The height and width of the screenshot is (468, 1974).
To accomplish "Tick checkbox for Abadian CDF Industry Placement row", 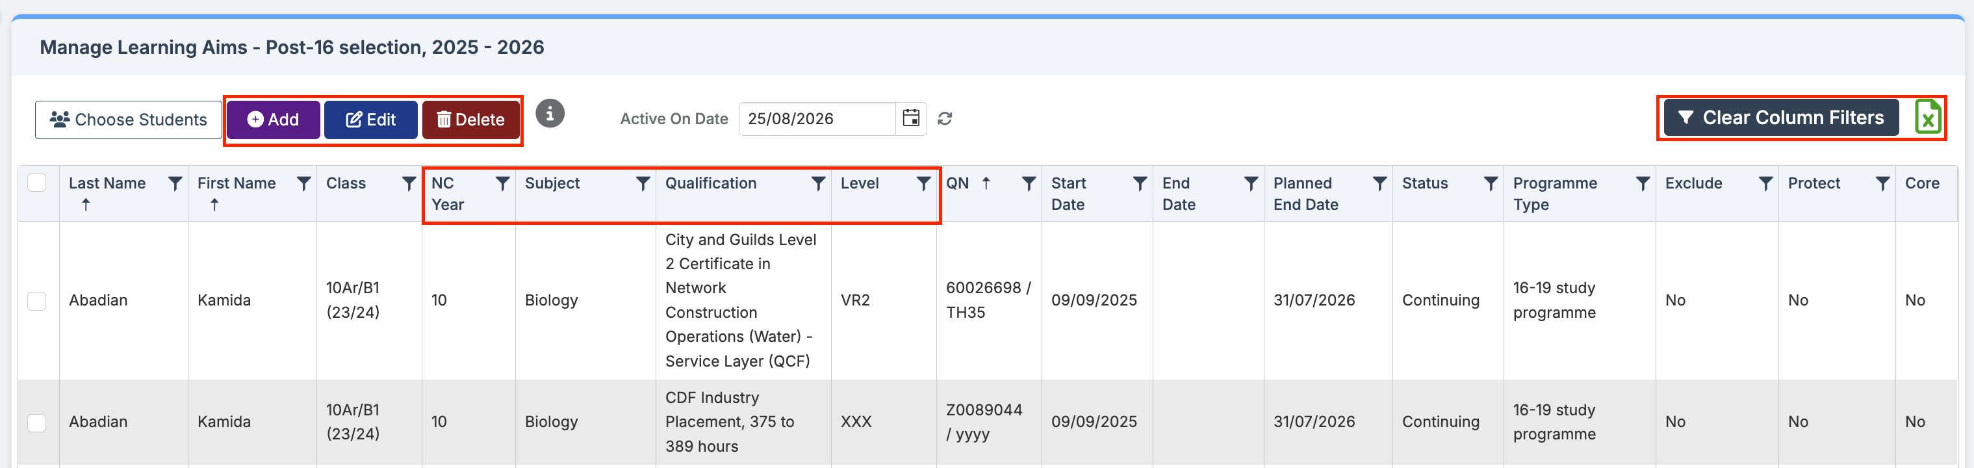I will click(37, 422).
